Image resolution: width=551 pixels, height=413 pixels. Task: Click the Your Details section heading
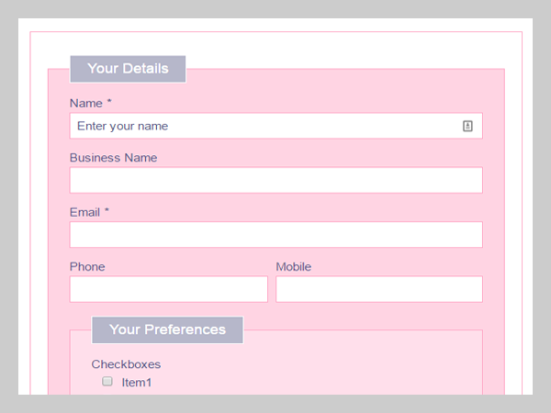[x=128, y=69]
